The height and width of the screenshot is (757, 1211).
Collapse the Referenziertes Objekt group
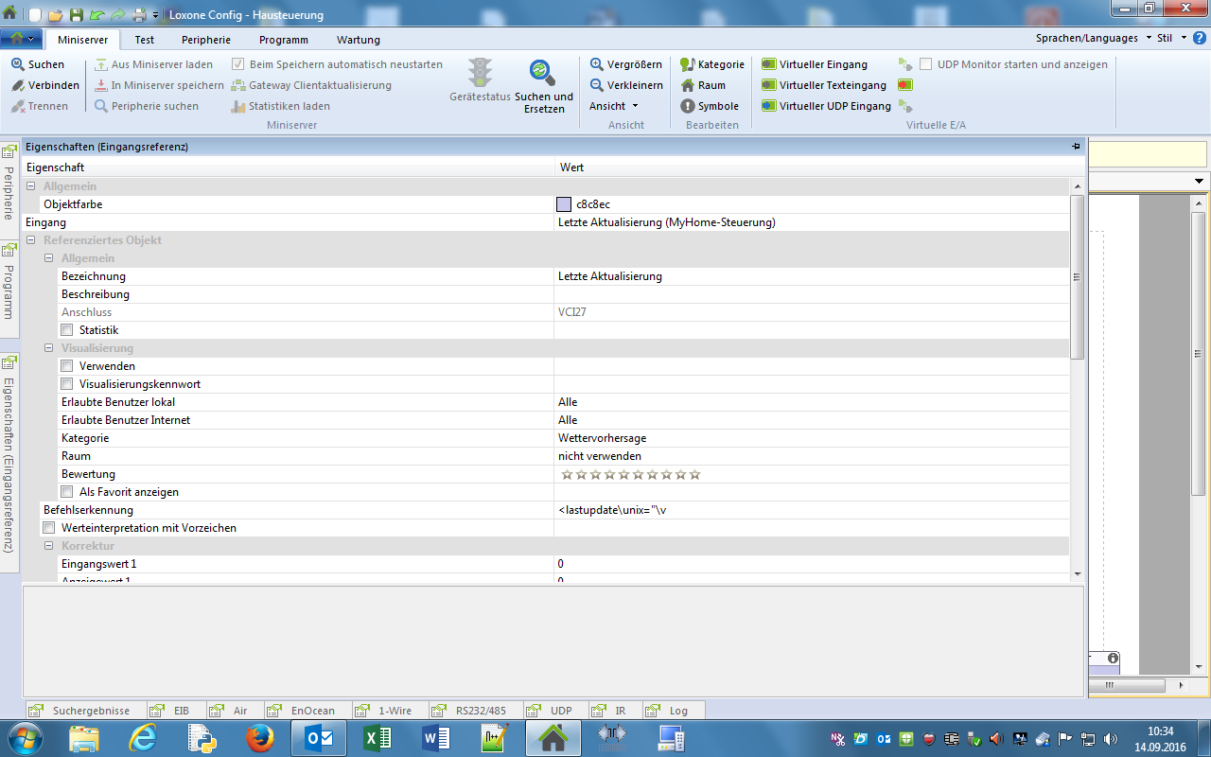pyautogui.click(x=31, y=240)
